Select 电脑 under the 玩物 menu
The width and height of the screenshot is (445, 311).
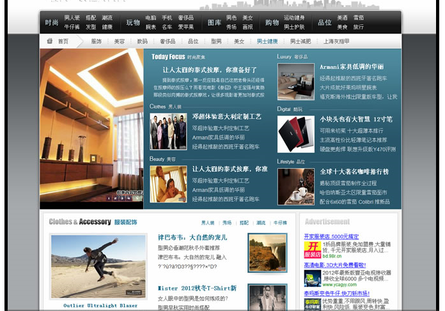point(151,18)
